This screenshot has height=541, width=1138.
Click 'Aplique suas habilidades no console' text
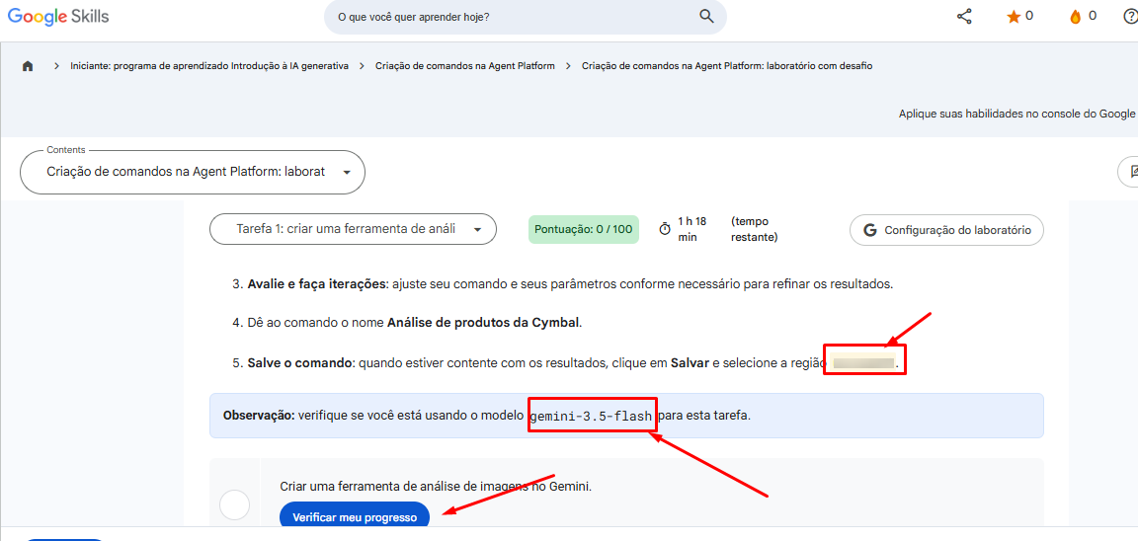(1016, 114)
